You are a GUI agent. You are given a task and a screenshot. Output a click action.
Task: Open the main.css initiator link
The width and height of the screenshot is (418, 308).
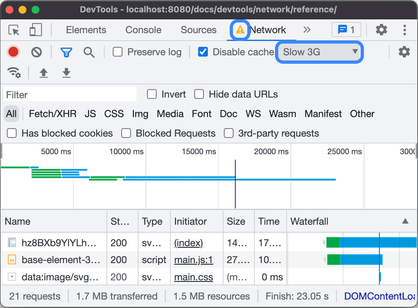194,277
